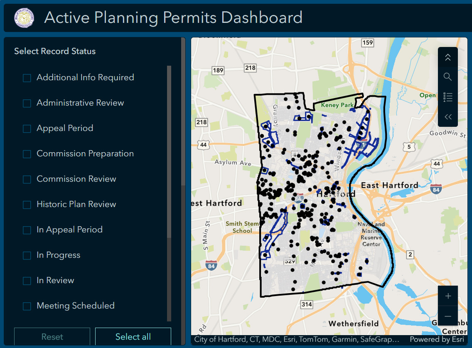Check the Appeal Period checkbox

point(27,128)
